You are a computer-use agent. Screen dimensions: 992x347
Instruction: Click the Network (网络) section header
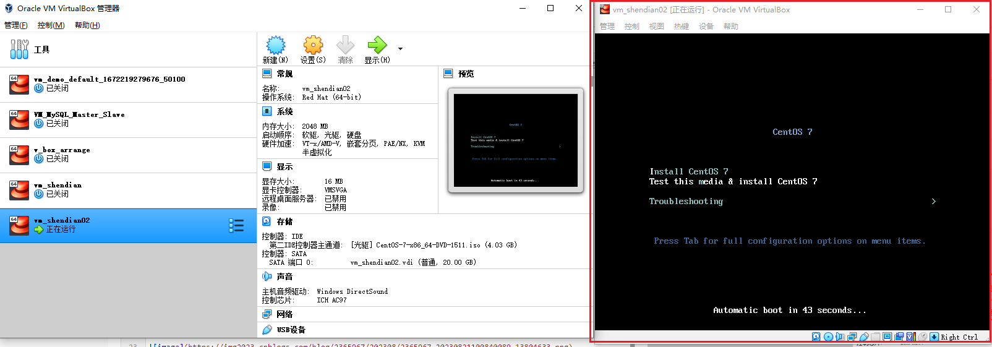coord(284,315)
